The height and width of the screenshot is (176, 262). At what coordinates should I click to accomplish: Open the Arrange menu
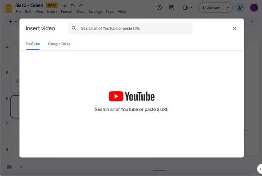coord(95,12)
